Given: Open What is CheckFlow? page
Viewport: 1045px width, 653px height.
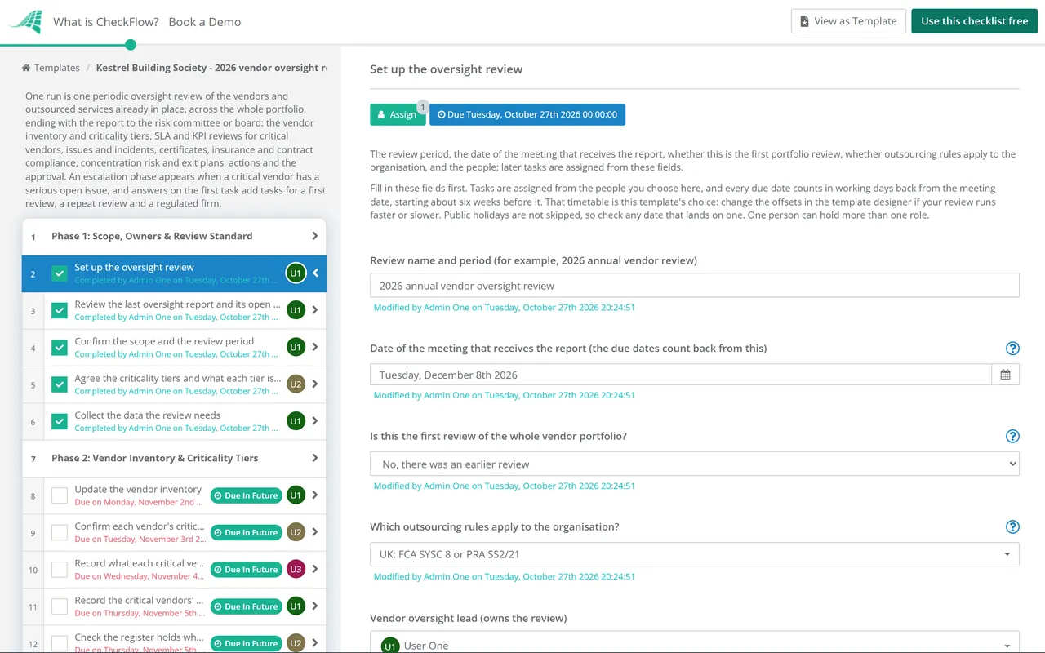Looking at the screenshot, I should click(x=106, y=22).
